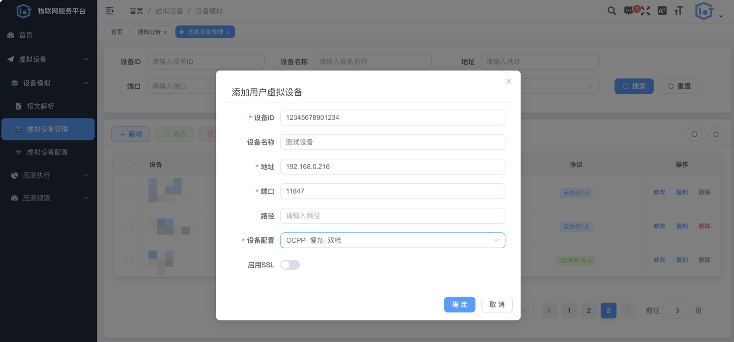Click the 端口 field with 11847

click(393, 191)
